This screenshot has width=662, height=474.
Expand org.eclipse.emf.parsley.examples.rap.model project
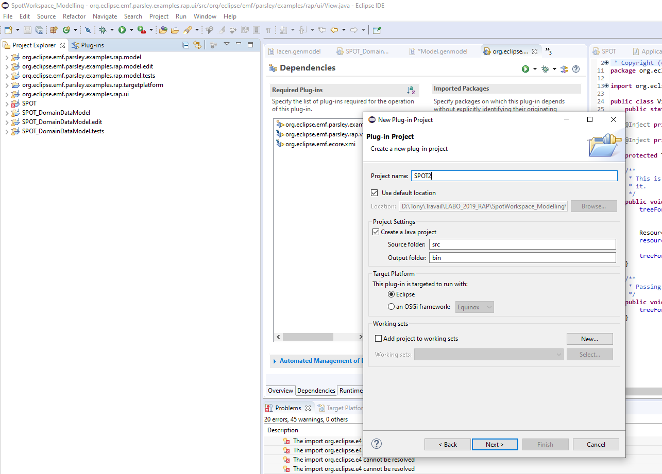[x=7, y=57]
